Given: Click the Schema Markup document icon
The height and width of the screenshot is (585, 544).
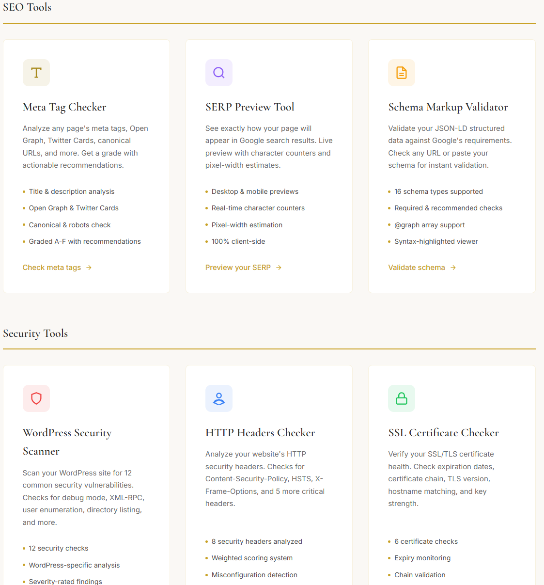Looking at the screenshot, I should tap(402, 73).
